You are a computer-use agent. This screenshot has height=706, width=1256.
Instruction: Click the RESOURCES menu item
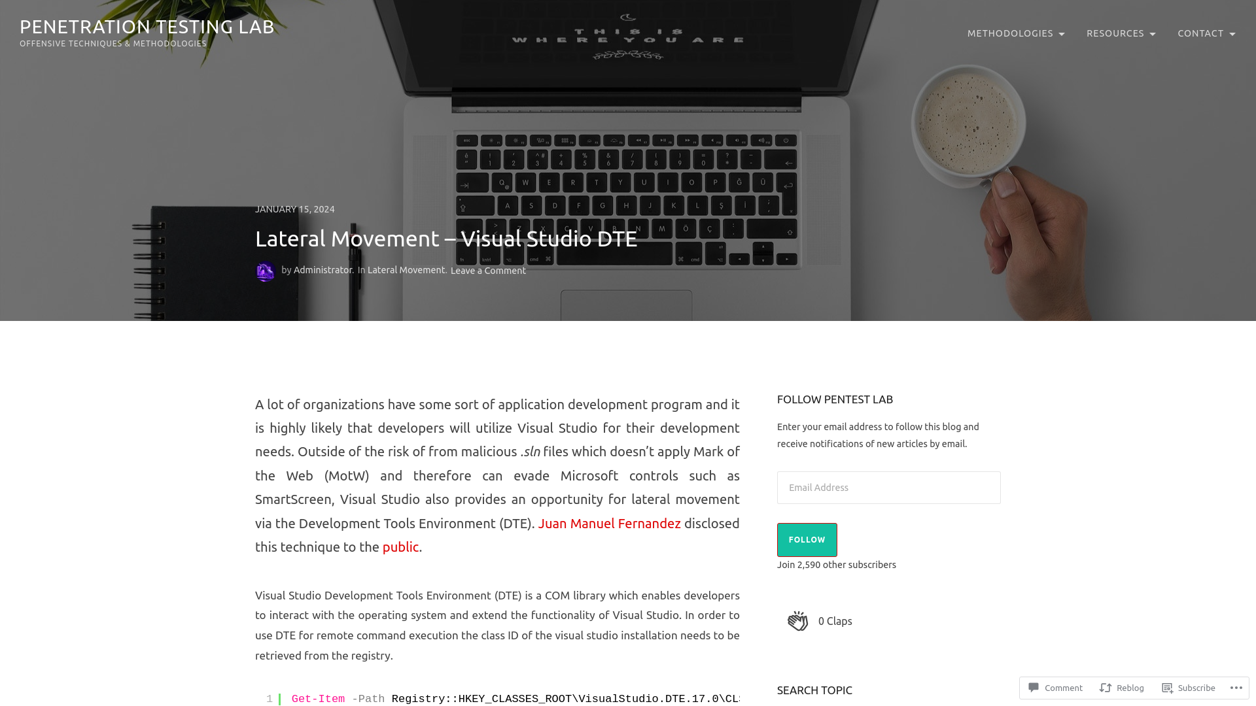[1120, 33]
